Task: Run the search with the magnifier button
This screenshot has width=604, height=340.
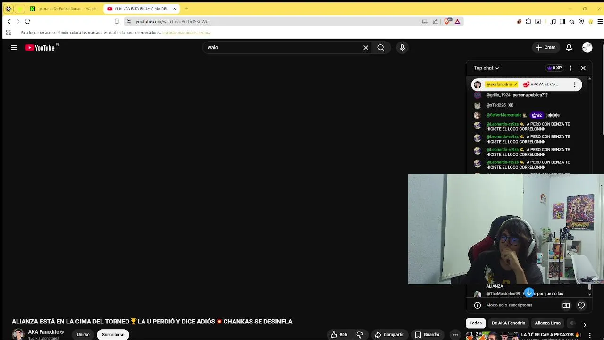Action: click(x=381, y=48)
